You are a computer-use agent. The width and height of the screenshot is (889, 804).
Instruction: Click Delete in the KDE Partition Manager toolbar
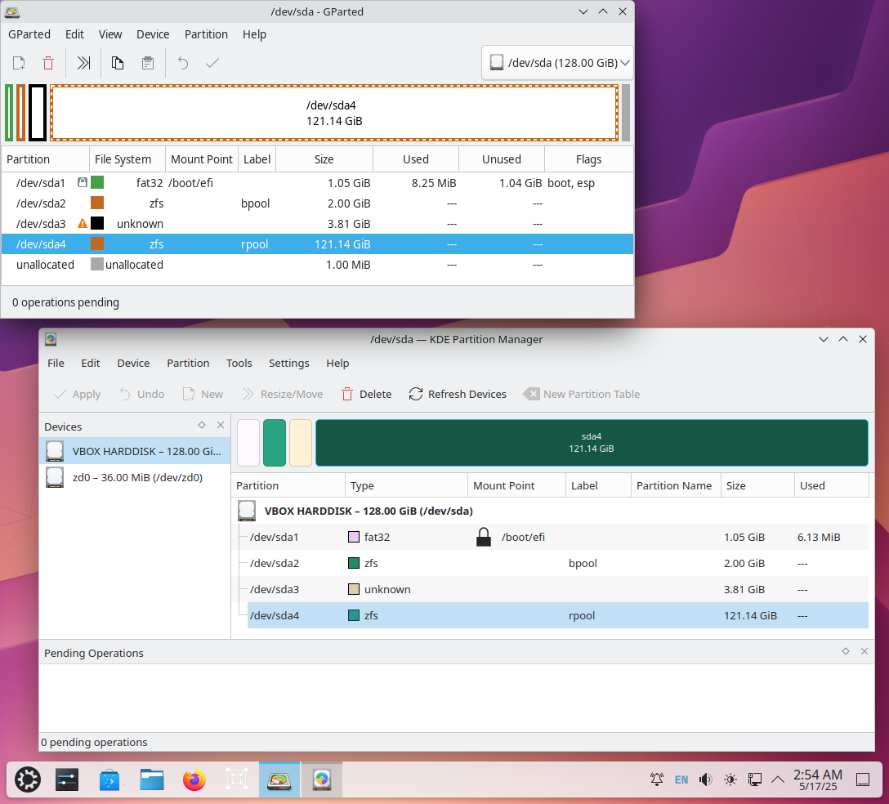366,394
